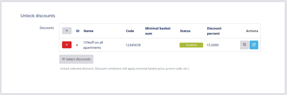The width and height of the screenshot is (287, 95).
Task: Click the Minimal basket sum column header
Action: (x=158, y=31)
